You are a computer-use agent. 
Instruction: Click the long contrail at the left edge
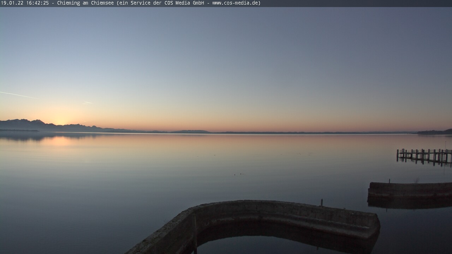[x=17, y=95]
